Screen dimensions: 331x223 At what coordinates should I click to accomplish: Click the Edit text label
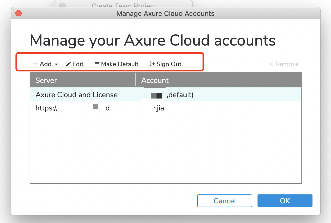tap(78, 64)
